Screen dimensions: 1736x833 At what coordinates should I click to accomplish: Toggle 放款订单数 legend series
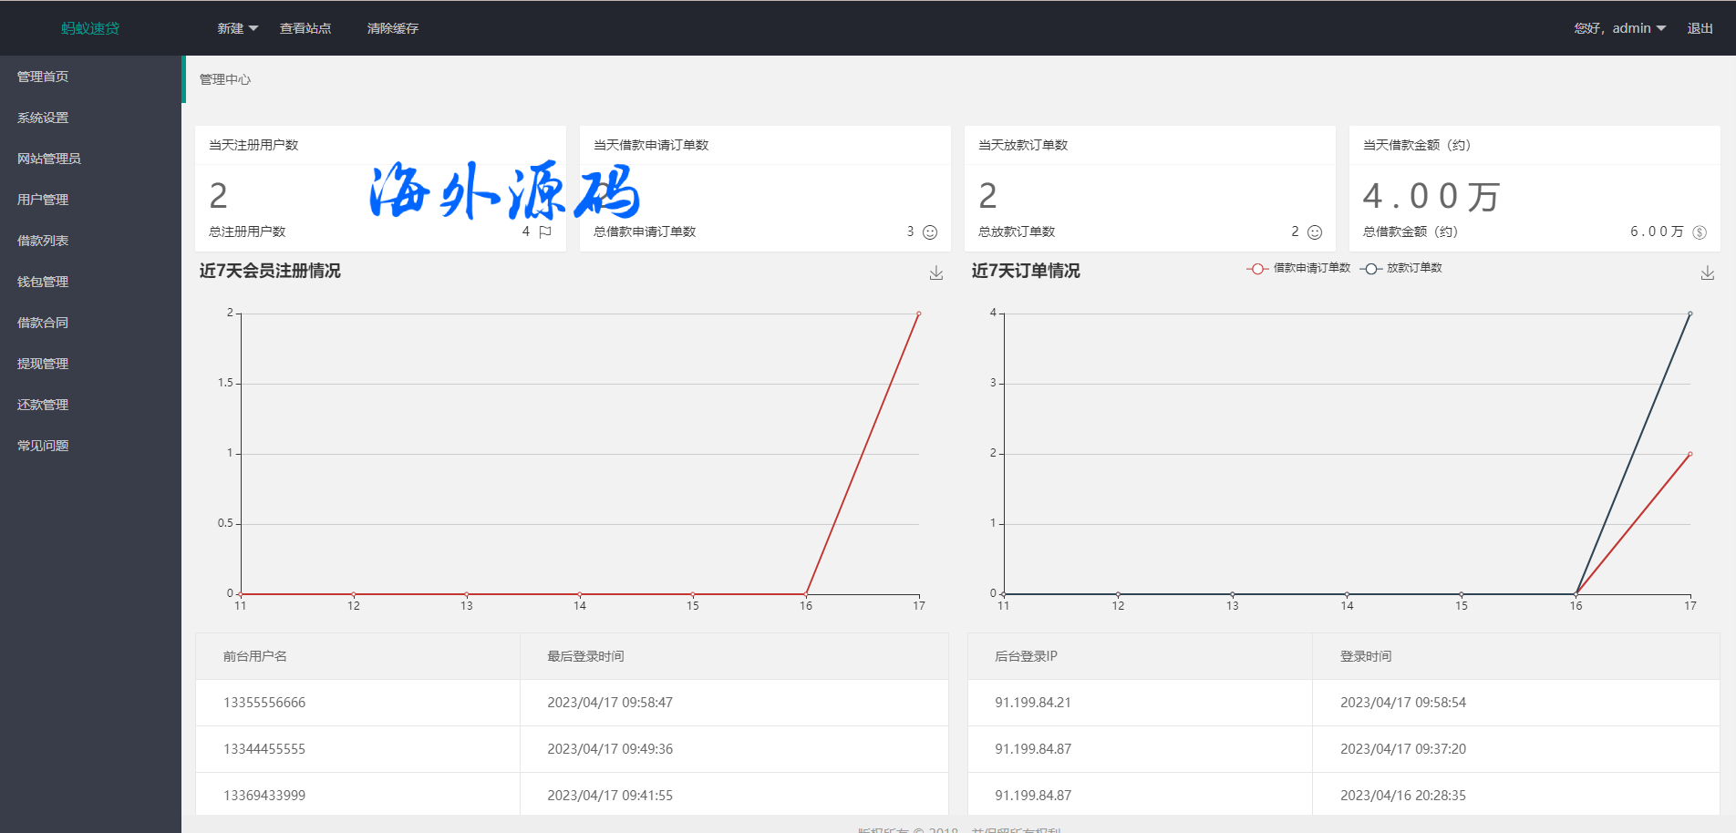(x=1402, y=268)
